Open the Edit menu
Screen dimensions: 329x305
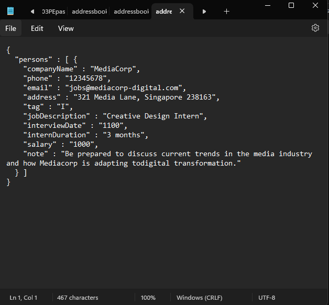37,28
